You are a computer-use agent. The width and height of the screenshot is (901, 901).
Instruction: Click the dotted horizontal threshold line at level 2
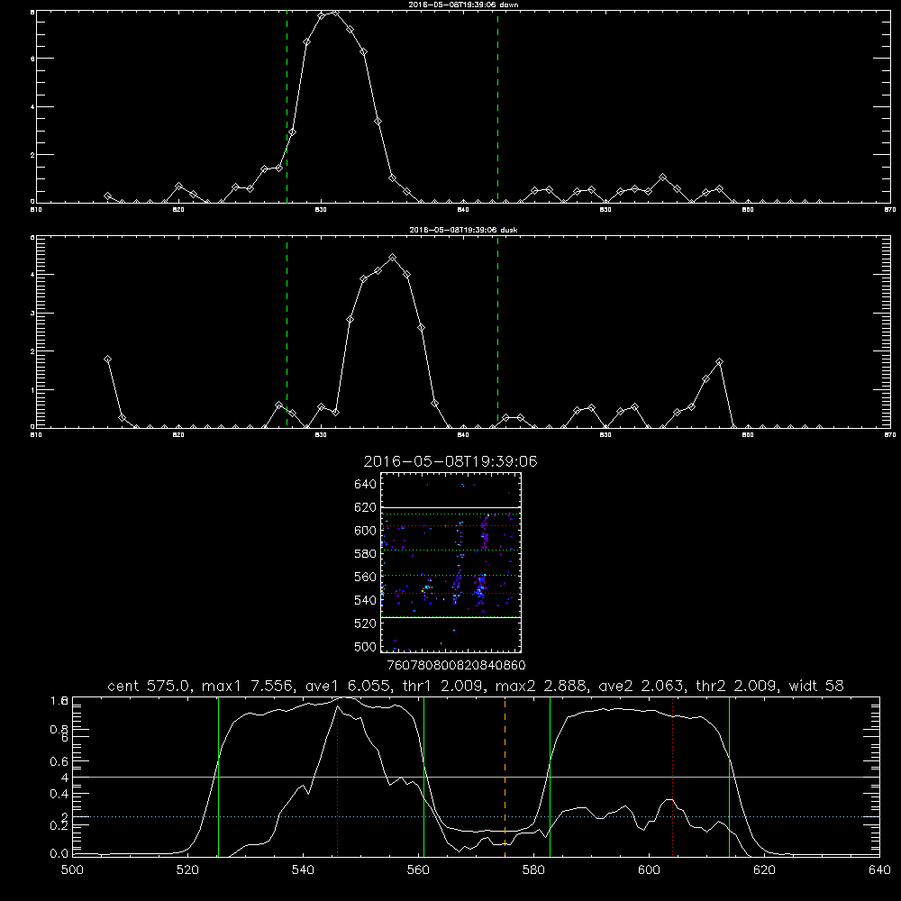coord(476,816)
